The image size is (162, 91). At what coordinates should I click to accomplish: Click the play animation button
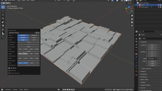point(70,90)
